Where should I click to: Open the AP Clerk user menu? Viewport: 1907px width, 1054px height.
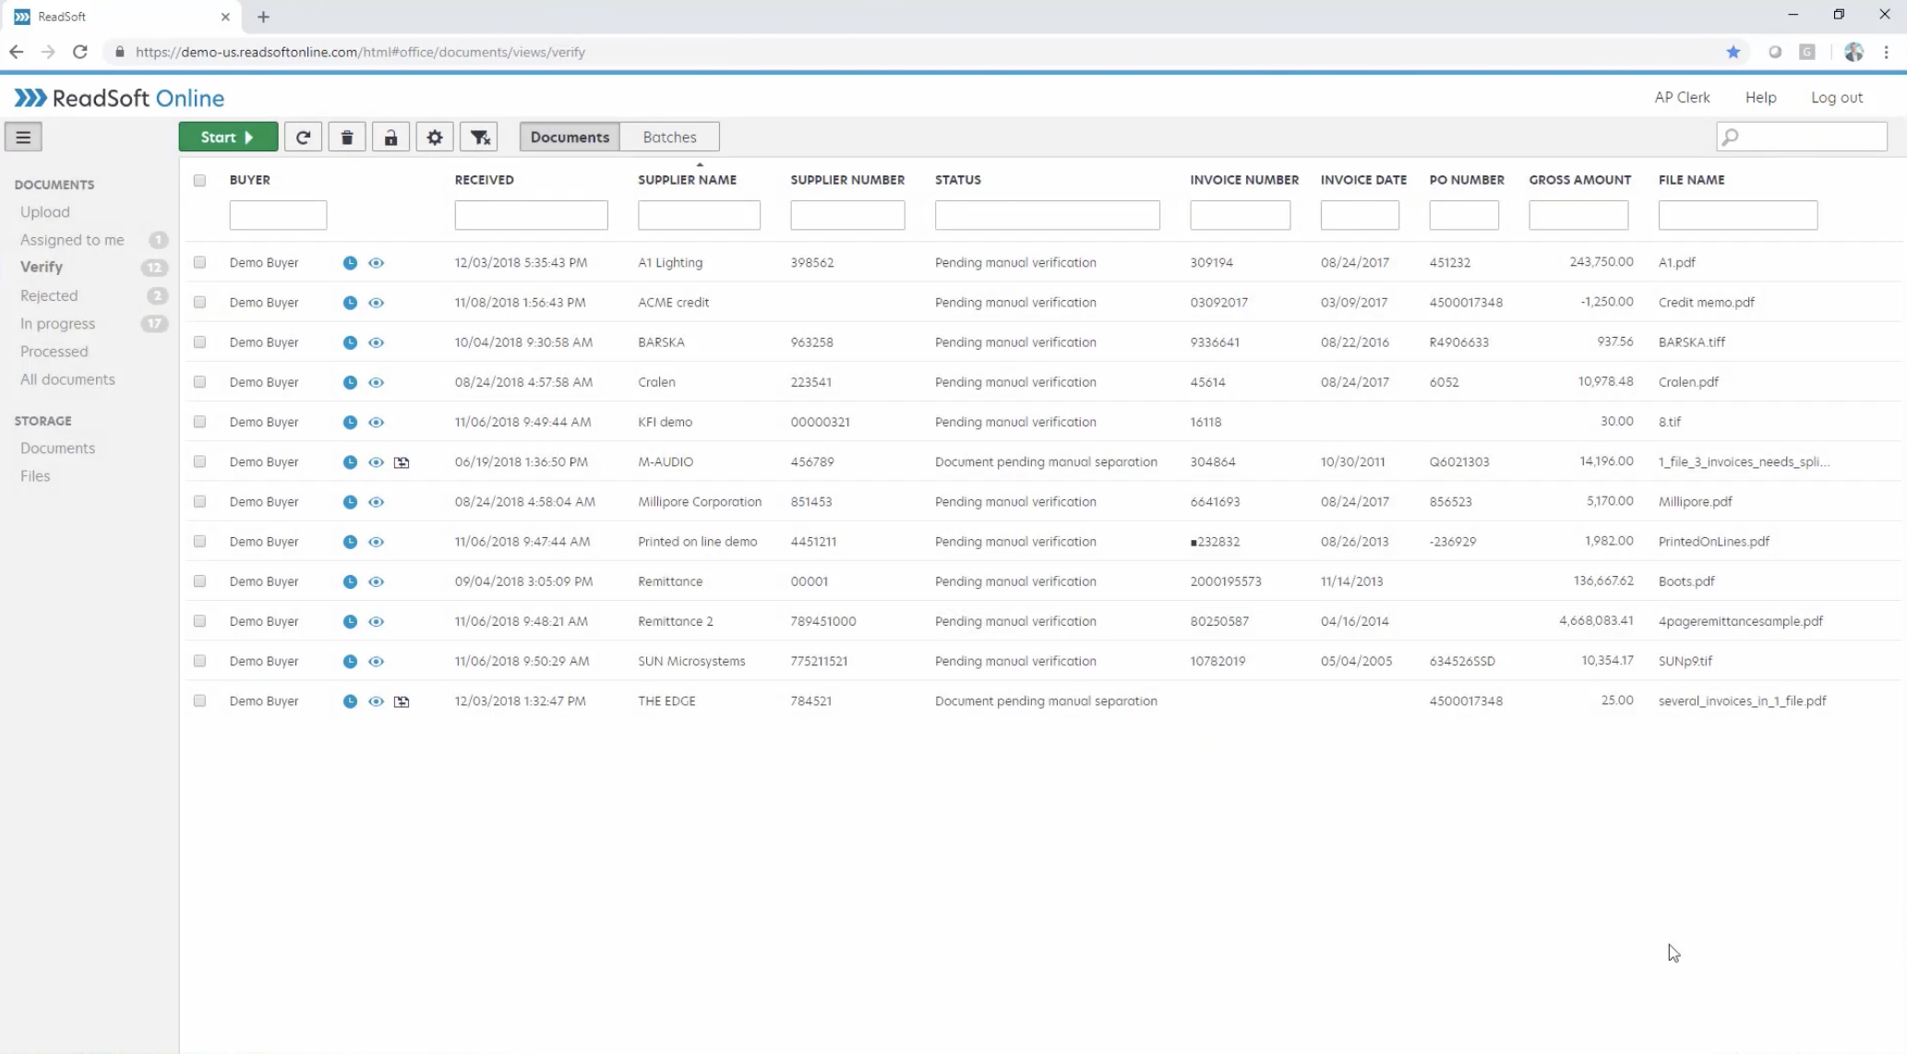pos(1682,97)
